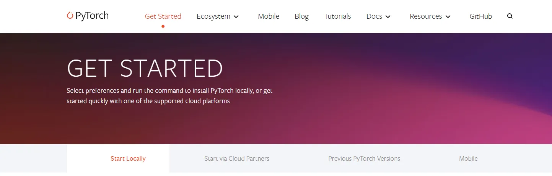552x176 pixels.
Task: Click the install description paragraph text
Action: [x=169, y=96]
